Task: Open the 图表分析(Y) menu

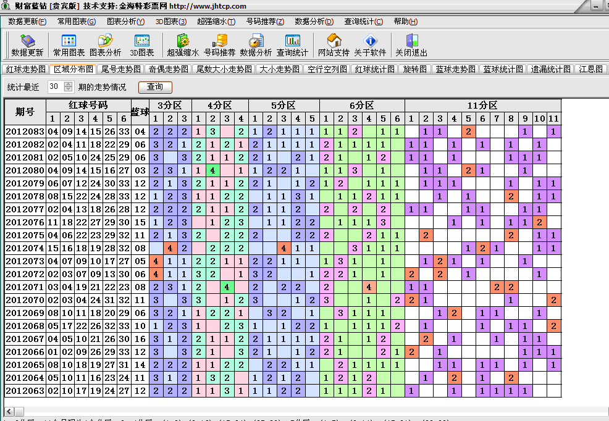Action: pos(125,22)
